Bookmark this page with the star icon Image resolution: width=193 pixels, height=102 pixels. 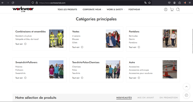point(149,3)
